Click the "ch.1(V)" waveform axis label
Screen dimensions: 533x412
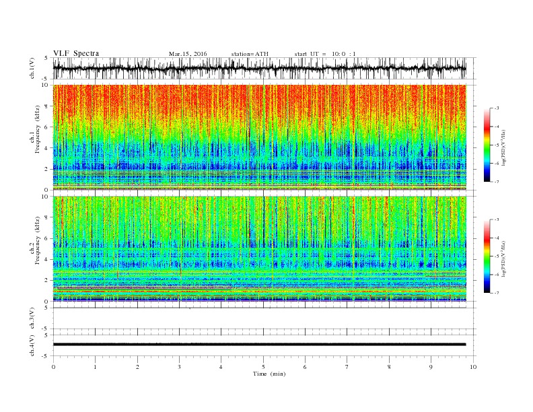pyautogui.click(x=32, y=68)
